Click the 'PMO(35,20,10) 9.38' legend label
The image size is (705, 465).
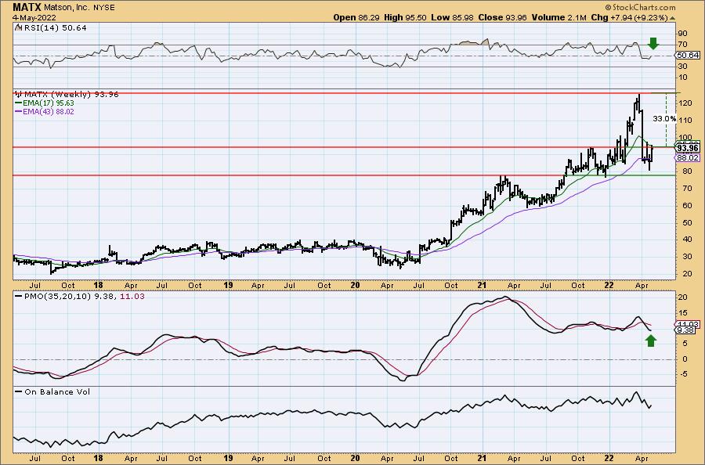(70, 297)
